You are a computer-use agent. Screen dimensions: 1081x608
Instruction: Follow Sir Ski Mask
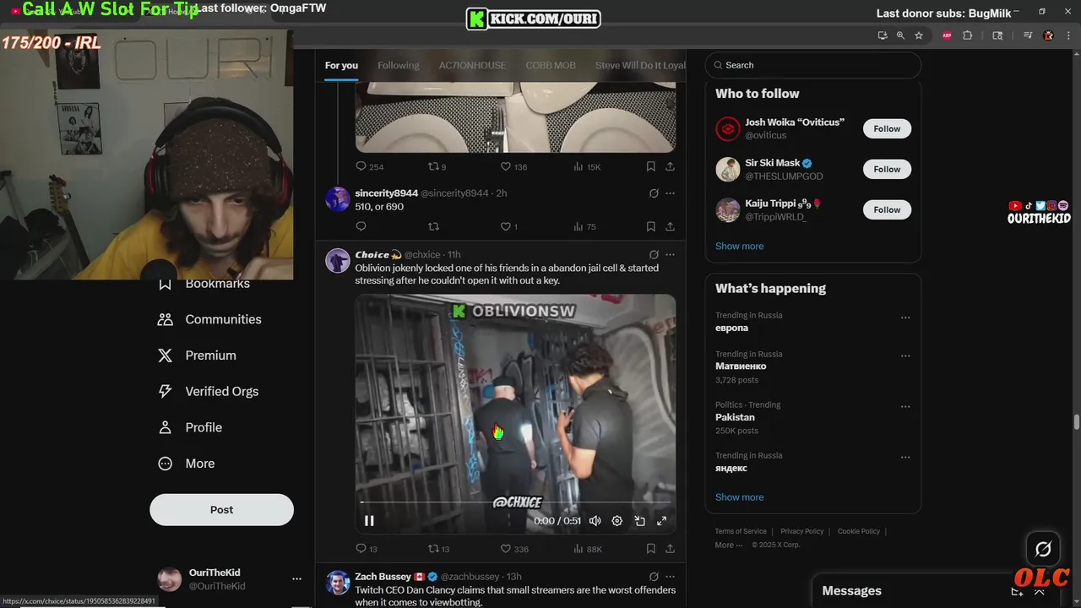pyautogui.click(x=887, y=169)
